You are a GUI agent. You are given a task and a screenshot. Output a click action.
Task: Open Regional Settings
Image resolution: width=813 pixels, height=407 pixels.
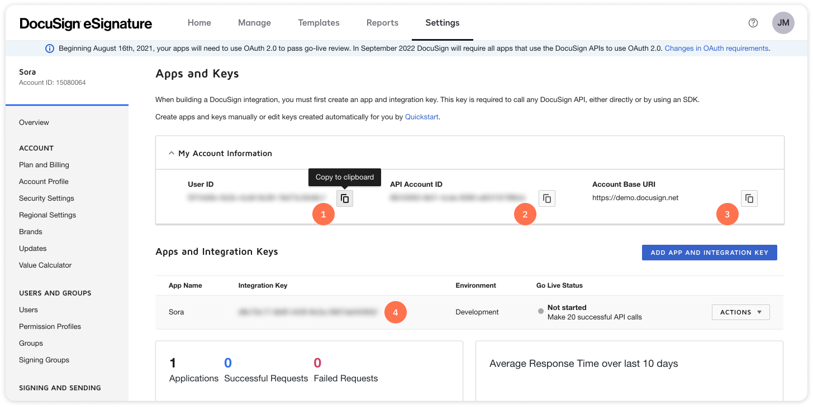click(x=47, y=215)
